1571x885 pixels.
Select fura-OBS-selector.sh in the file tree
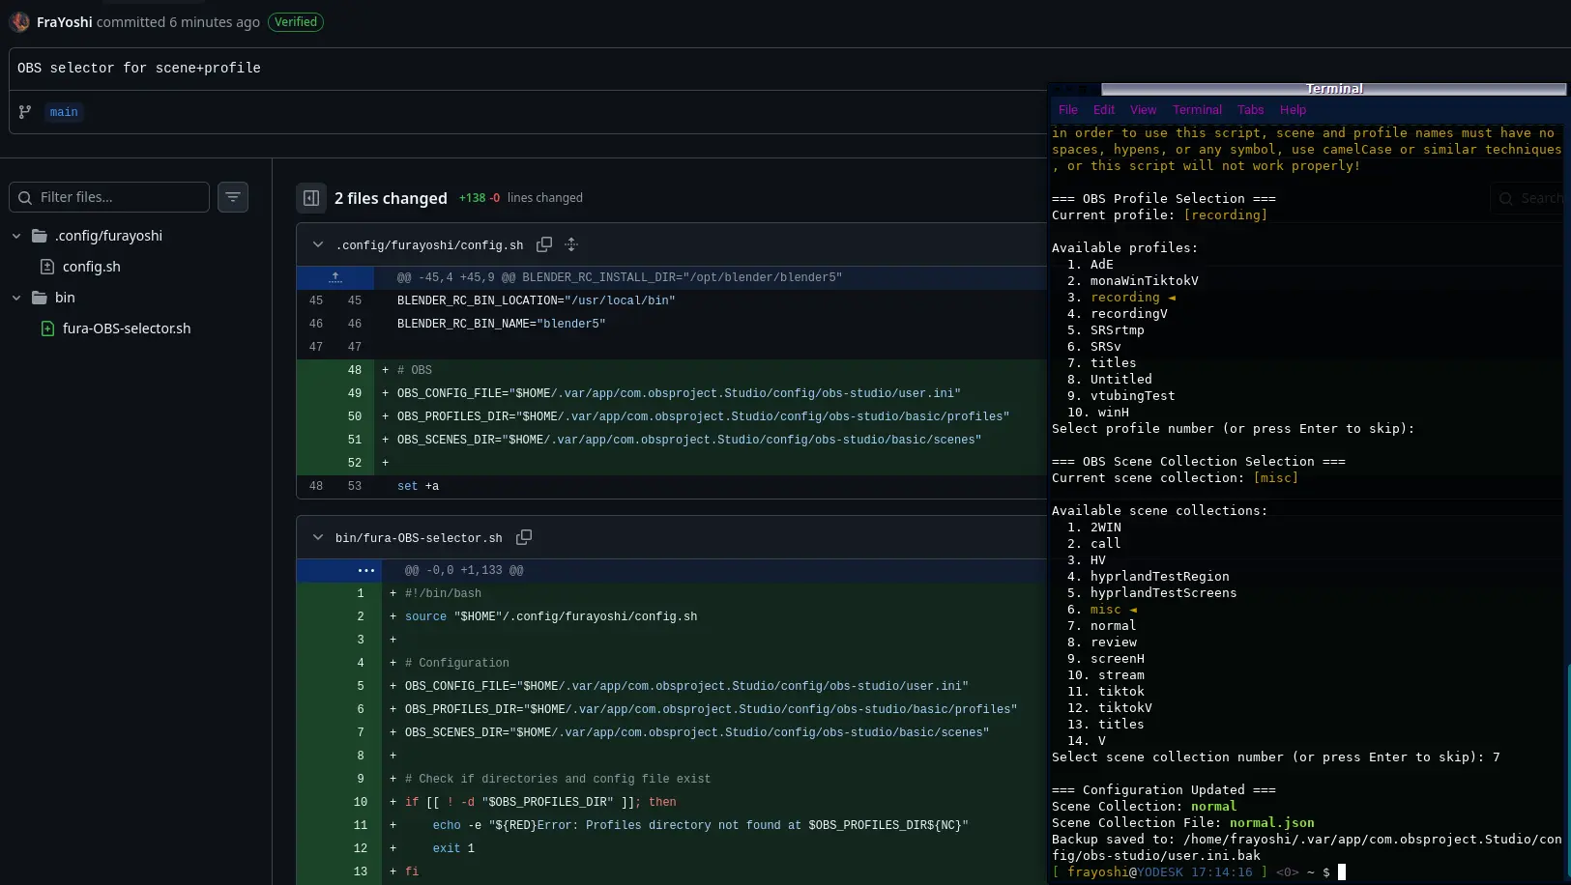126,328
